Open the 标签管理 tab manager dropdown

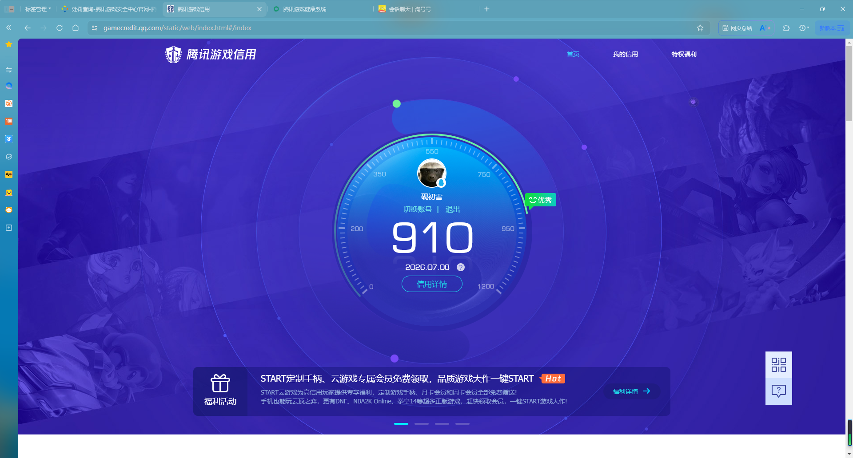[38, 9]
